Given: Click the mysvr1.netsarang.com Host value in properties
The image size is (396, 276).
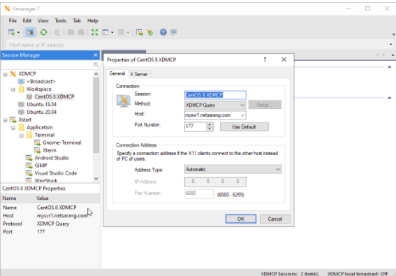Looking at the screenshot, I should (62, 216).
